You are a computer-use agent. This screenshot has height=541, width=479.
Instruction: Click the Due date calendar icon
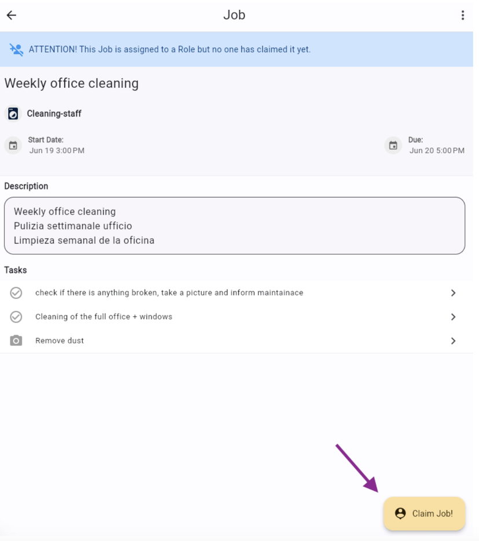click(393, 146)
